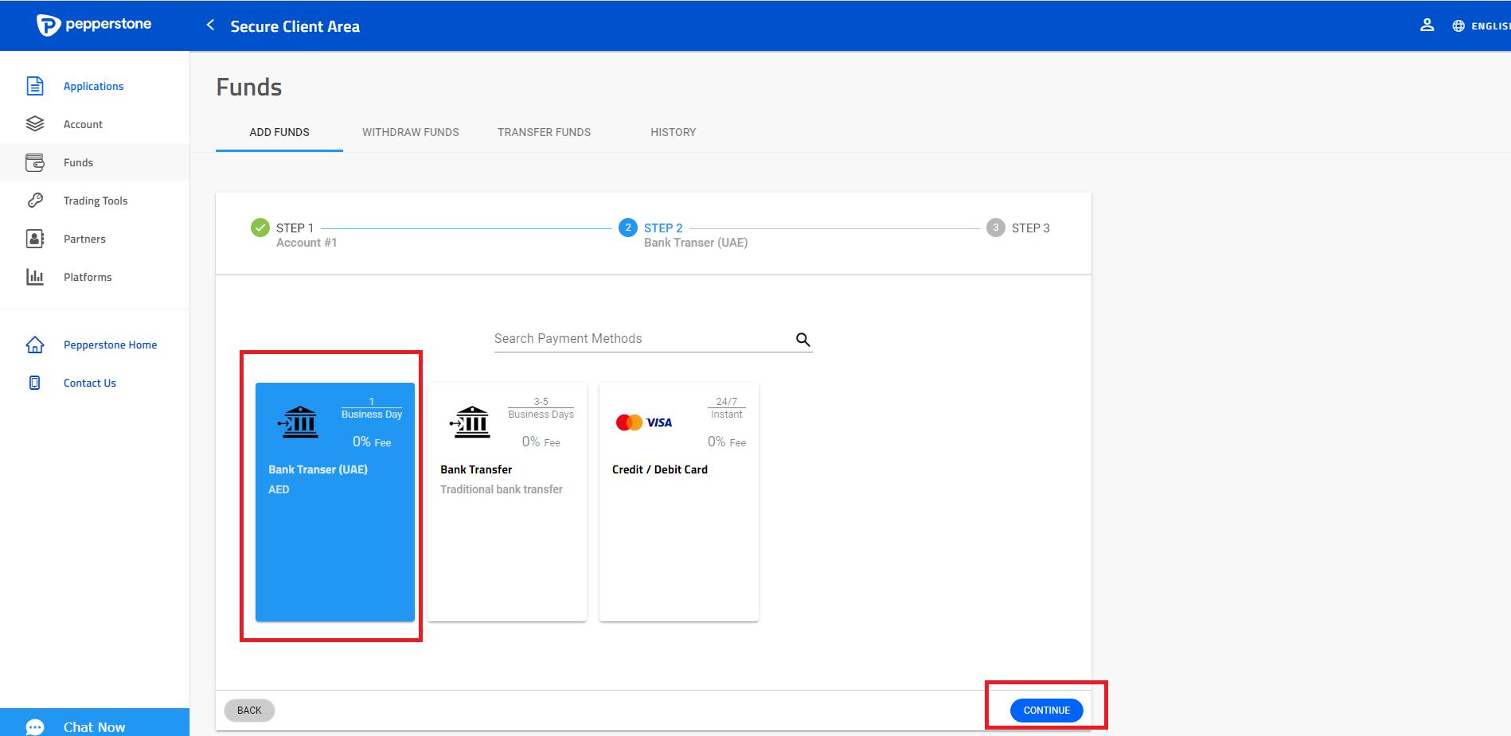This screenshot has width=1511, height=736.
Task: Open the English language selector
Action: pos(1482,26)
